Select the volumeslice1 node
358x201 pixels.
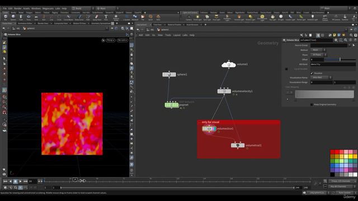209,129
